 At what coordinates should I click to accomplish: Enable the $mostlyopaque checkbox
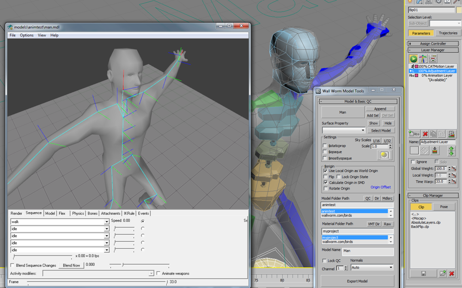(x=325, y=158)
